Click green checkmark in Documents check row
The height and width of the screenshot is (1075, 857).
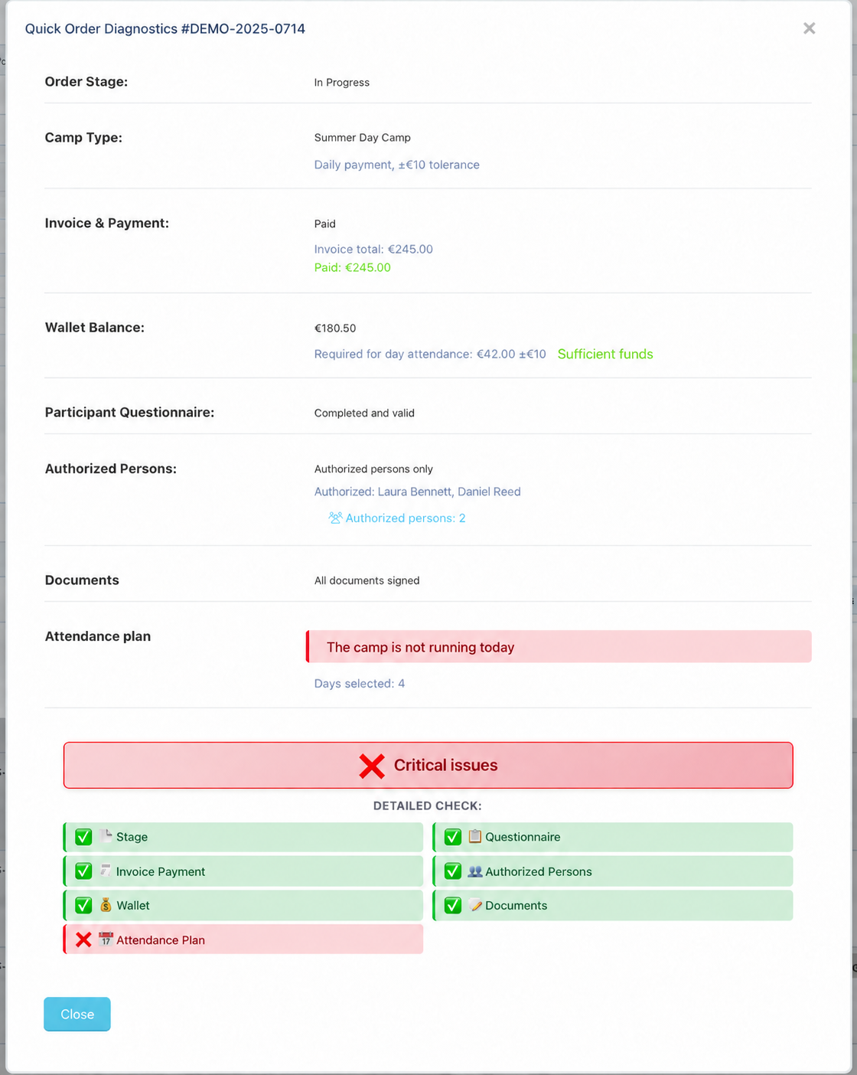(453, 905)
